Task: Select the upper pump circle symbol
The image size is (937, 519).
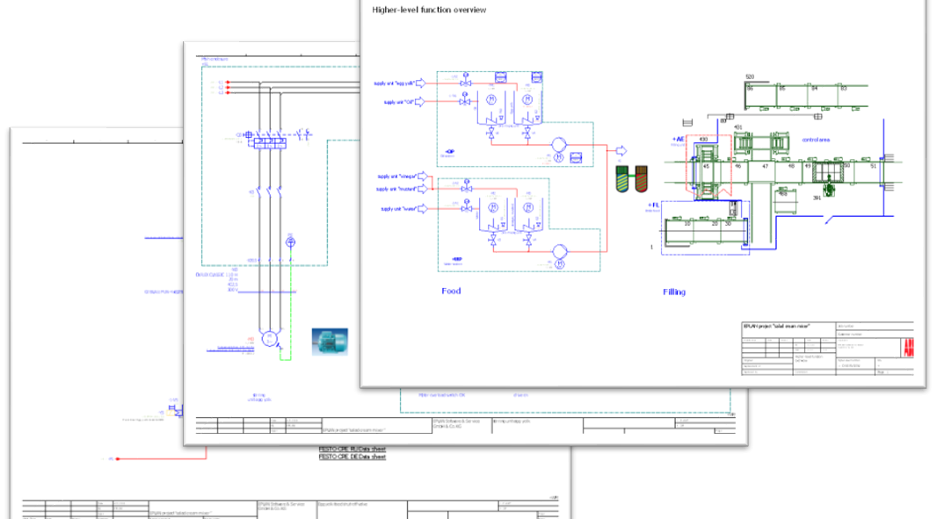Action: pos(558,143)
